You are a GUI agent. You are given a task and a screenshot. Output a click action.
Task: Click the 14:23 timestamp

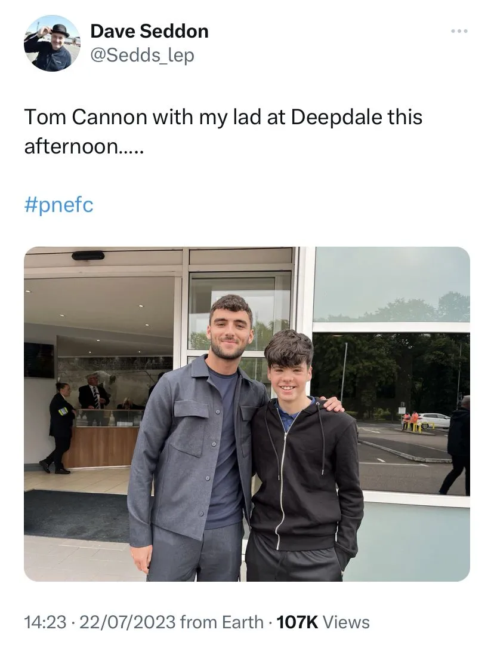[x=45, y=622]
